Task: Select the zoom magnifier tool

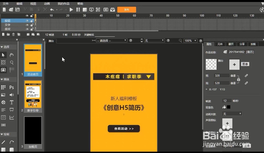Action: coord(12,62)
